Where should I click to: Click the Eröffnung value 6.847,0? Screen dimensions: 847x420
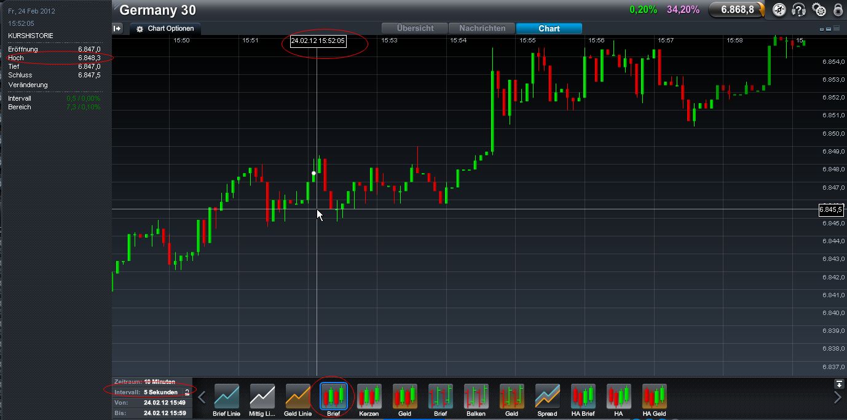[89, 49]
